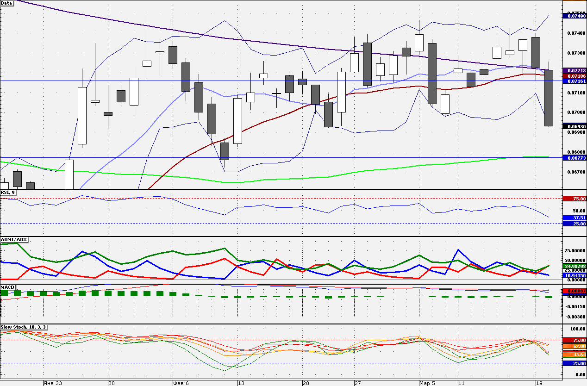Click the blue 10.94150 ADX value tag
The height and width of the screenshot is (386, 587).
pyautogui.click(x=574, y=275)
